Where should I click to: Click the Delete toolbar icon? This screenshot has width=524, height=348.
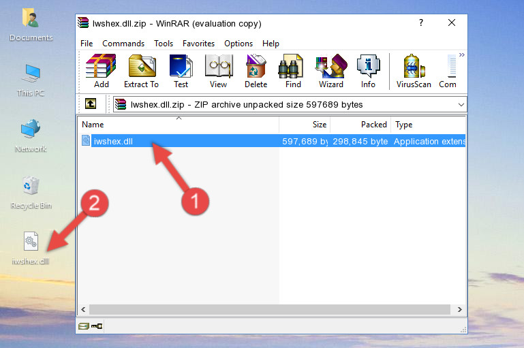point(256,71)
